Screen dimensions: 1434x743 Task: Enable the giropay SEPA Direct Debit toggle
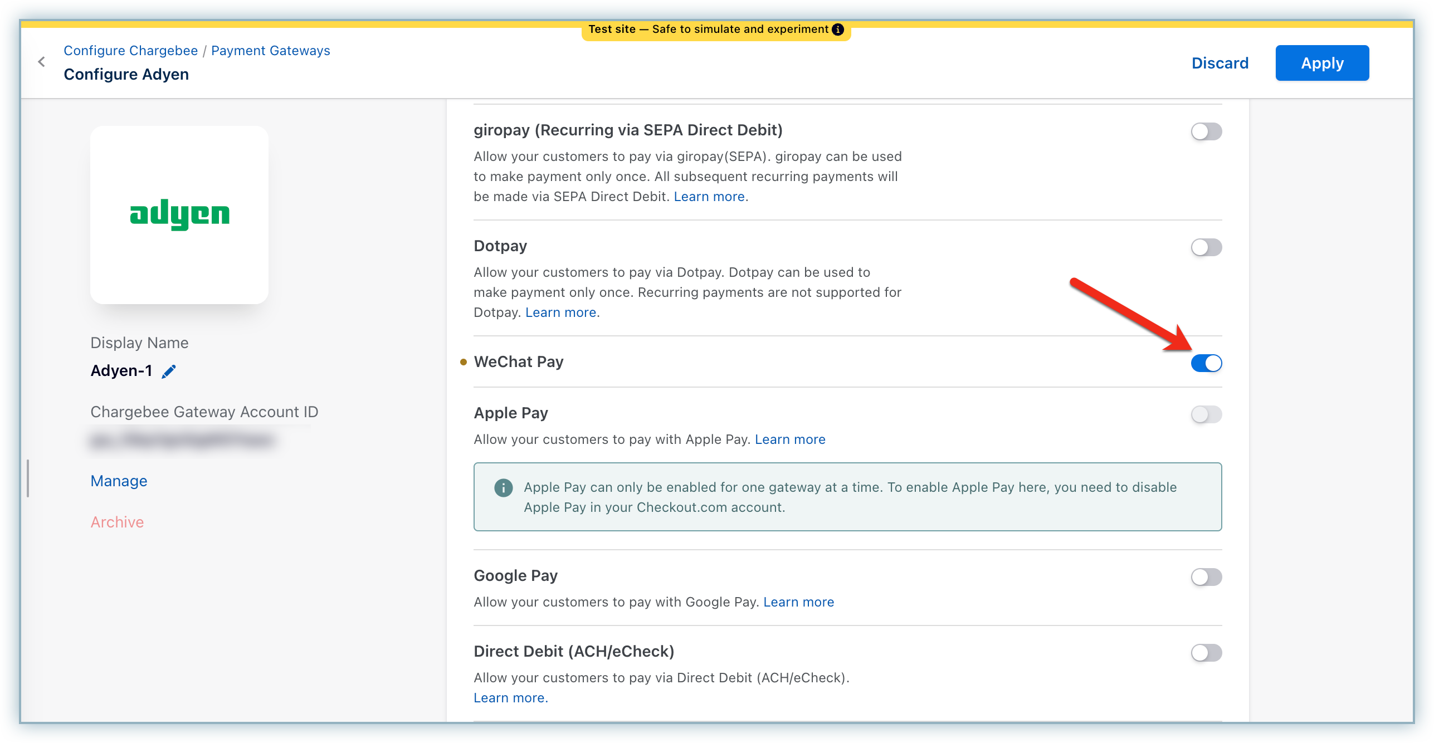pyautogui.click(x=1206, y=131)
